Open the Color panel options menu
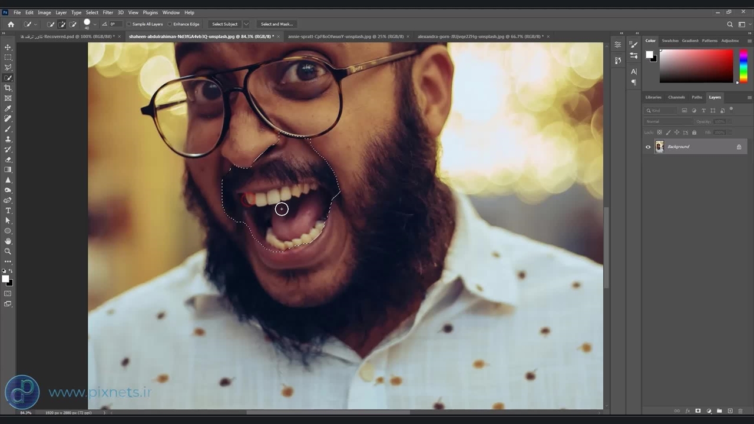This screenshot has height=424, width=754. coord(749,41)
